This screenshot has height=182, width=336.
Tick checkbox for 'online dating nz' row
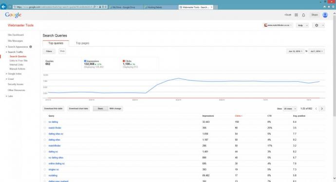[45, 164]
